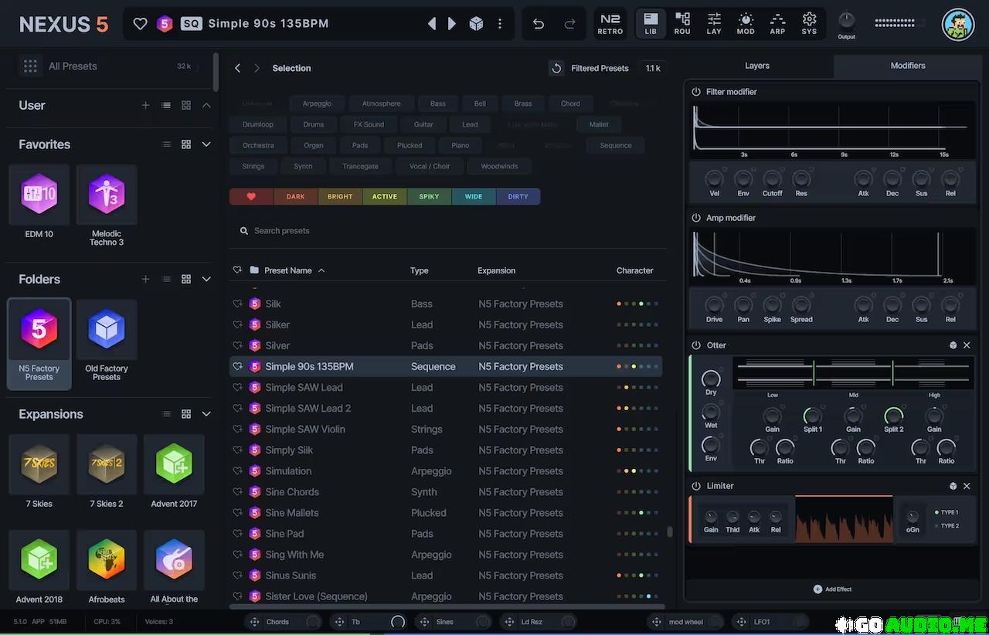Open the N2 RETRO view
Viewport: 989px width, 635px height.
[610, 24]
